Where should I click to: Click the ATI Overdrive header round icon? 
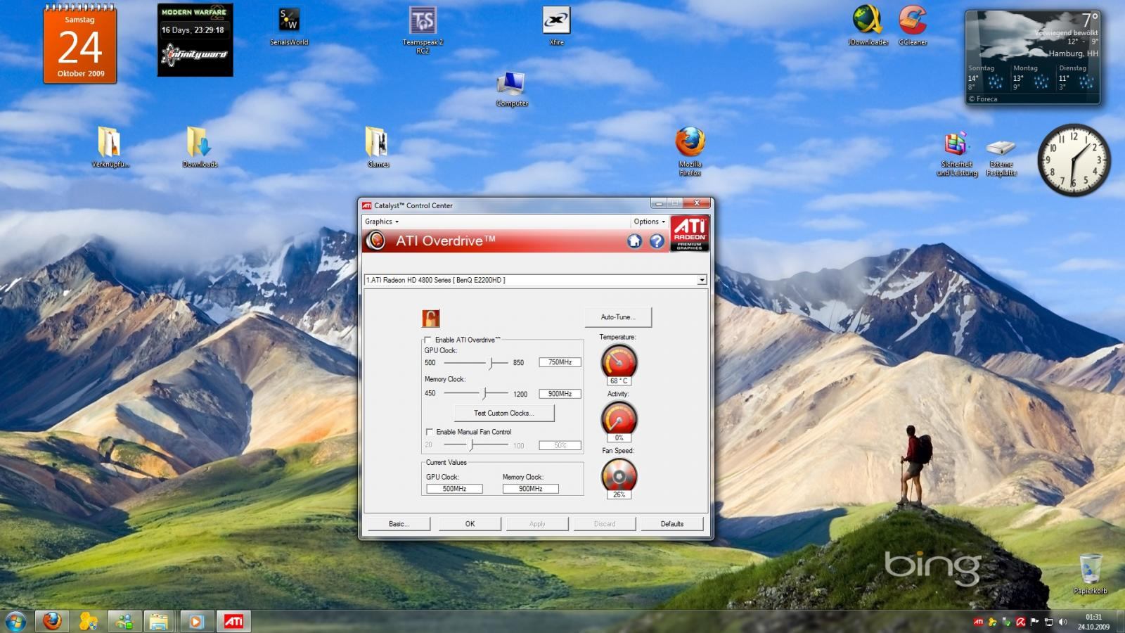[375, 241]
